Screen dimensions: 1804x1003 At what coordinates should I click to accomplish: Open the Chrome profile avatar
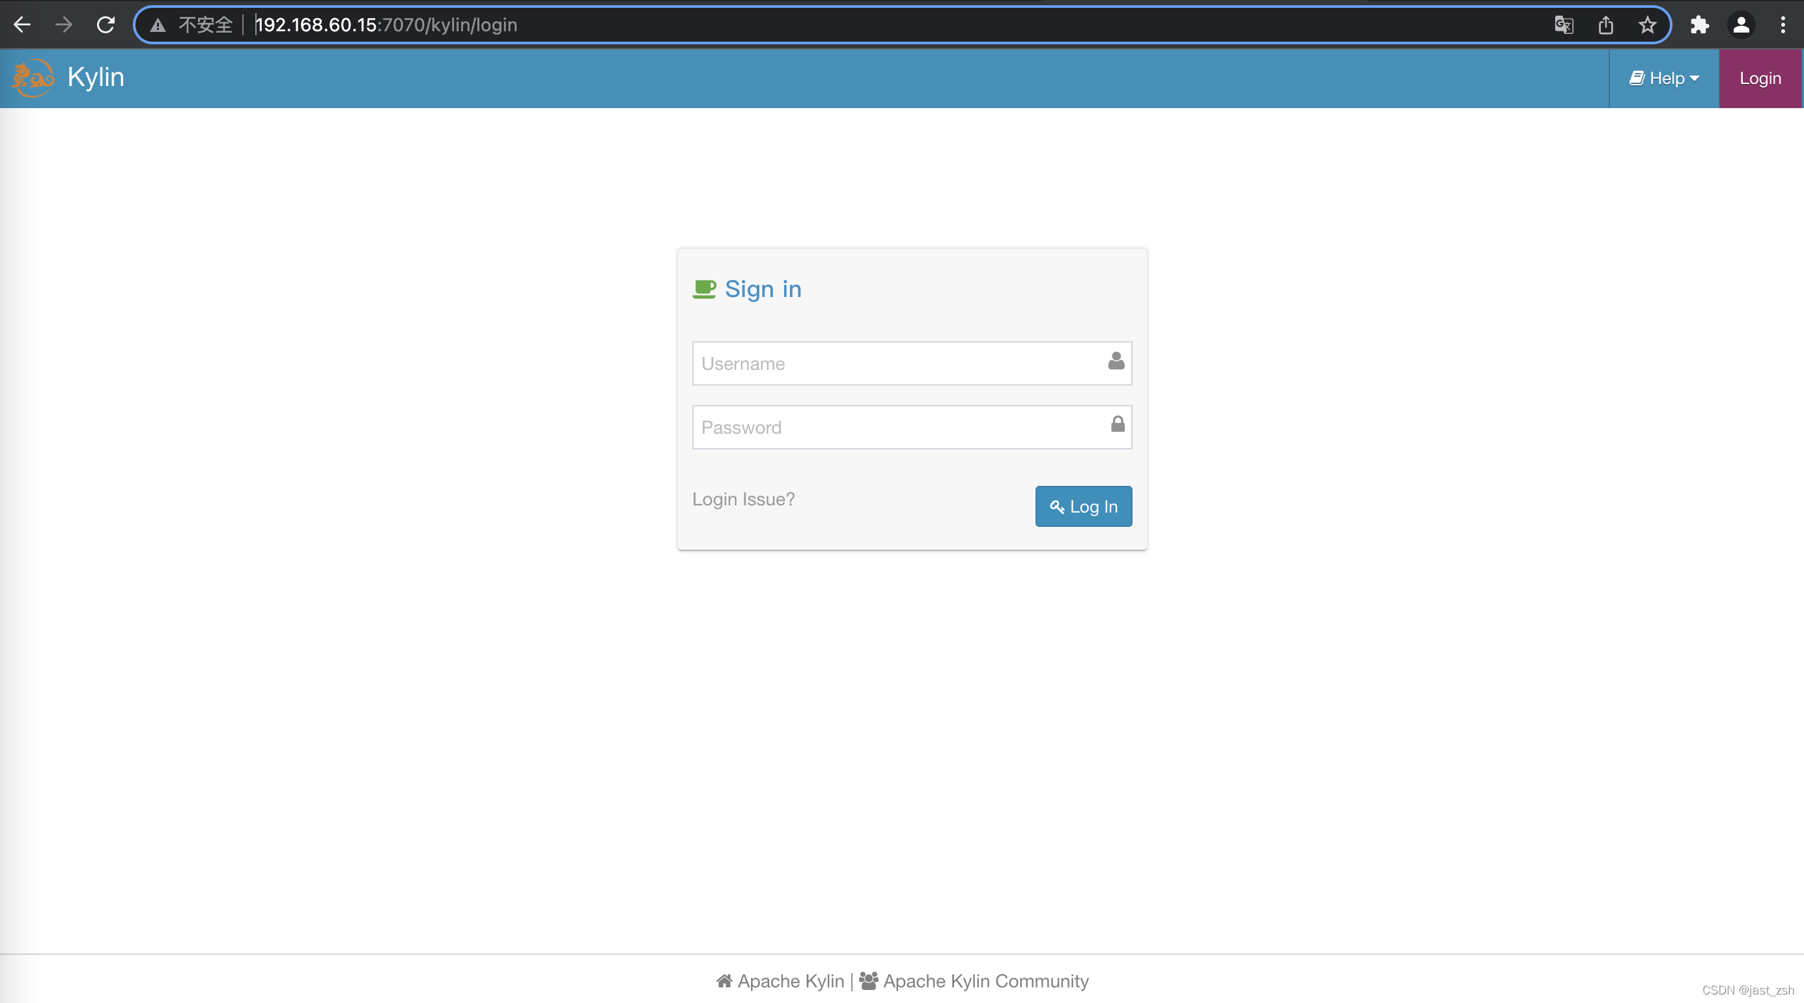point(1741,25)
